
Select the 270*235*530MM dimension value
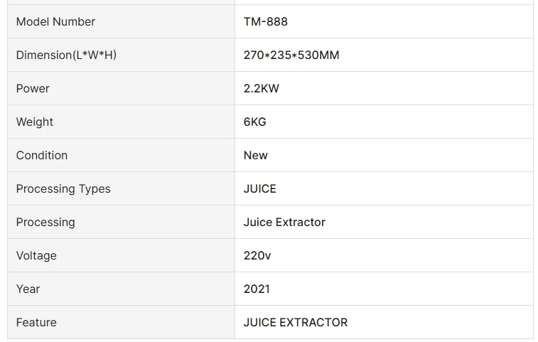[291, 55]
